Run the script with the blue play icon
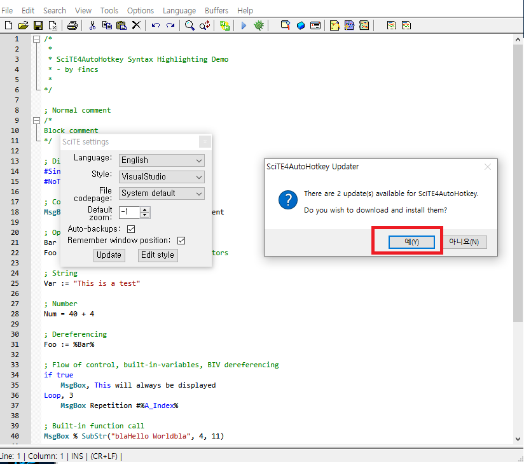Image resolution: width=524 pixels, height=464 pixels. (244, 25)
